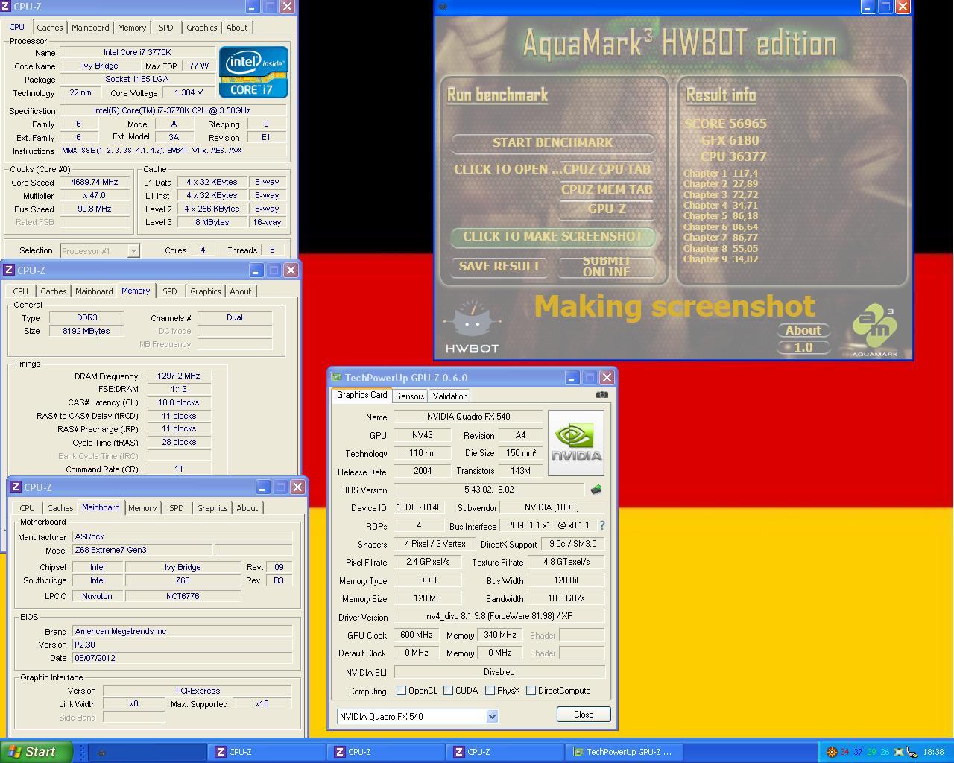The image size is (954, 763).
Task: Toggle the CUDA checkbox
Action: pyautogui.click(x=449, y=691)
